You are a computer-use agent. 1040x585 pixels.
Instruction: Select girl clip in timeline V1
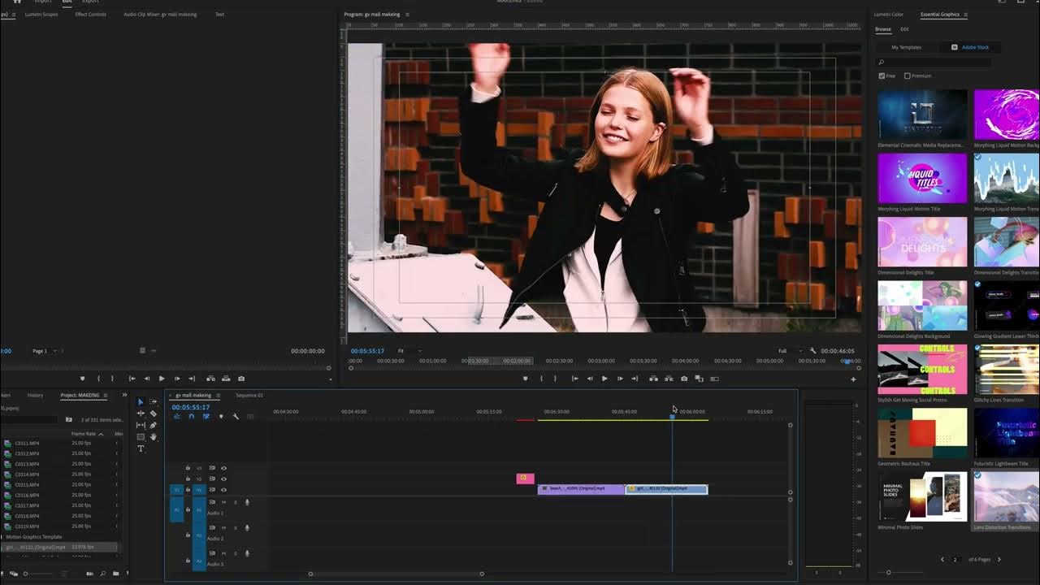pos(666,489)
